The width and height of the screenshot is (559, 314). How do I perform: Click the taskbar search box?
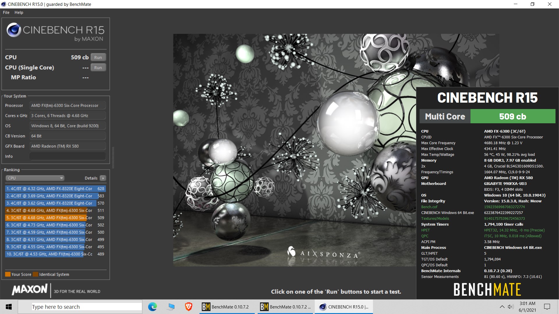coord(80,307)
